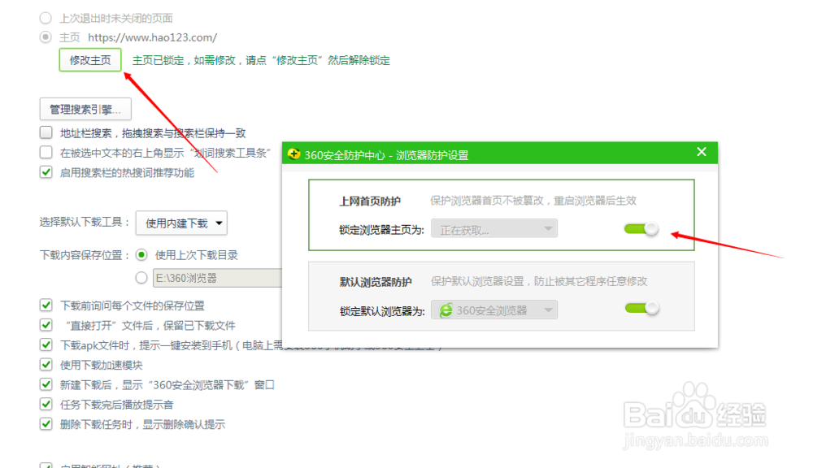Click the https://www.hao123.com/ homepage URL

coord(153,37)
